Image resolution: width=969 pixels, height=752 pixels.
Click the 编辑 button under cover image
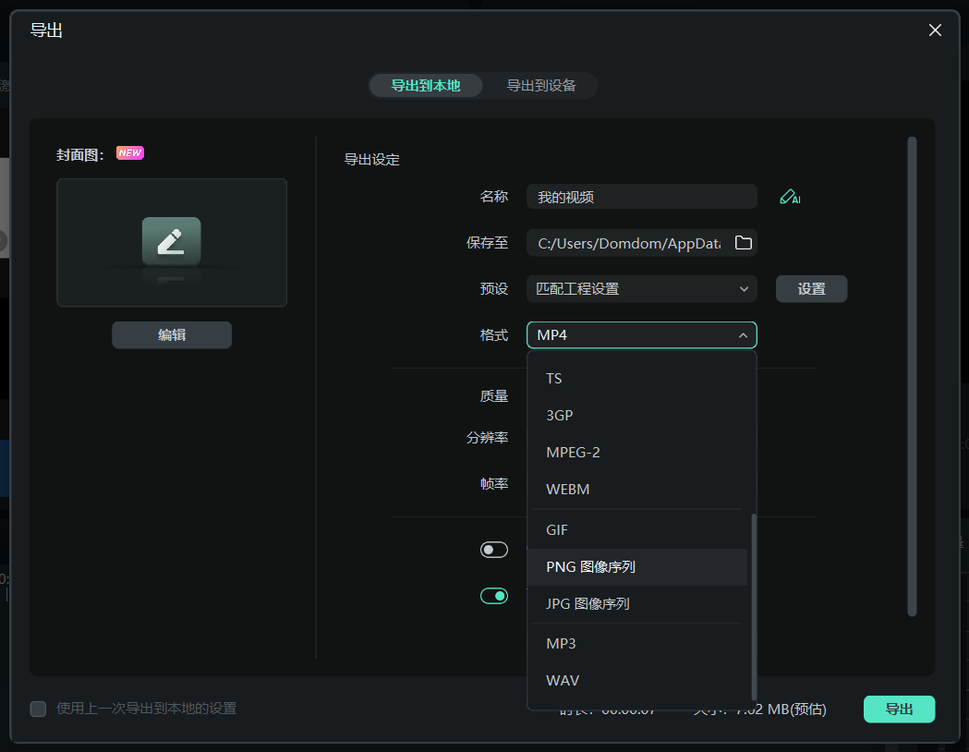[x=172, y=334]
